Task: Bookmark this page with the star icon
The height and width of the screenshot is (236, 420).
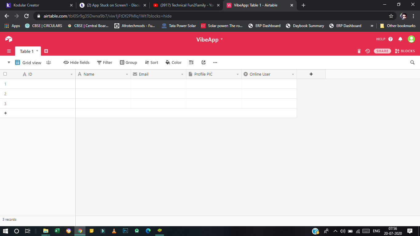Action: click(391, 16)
